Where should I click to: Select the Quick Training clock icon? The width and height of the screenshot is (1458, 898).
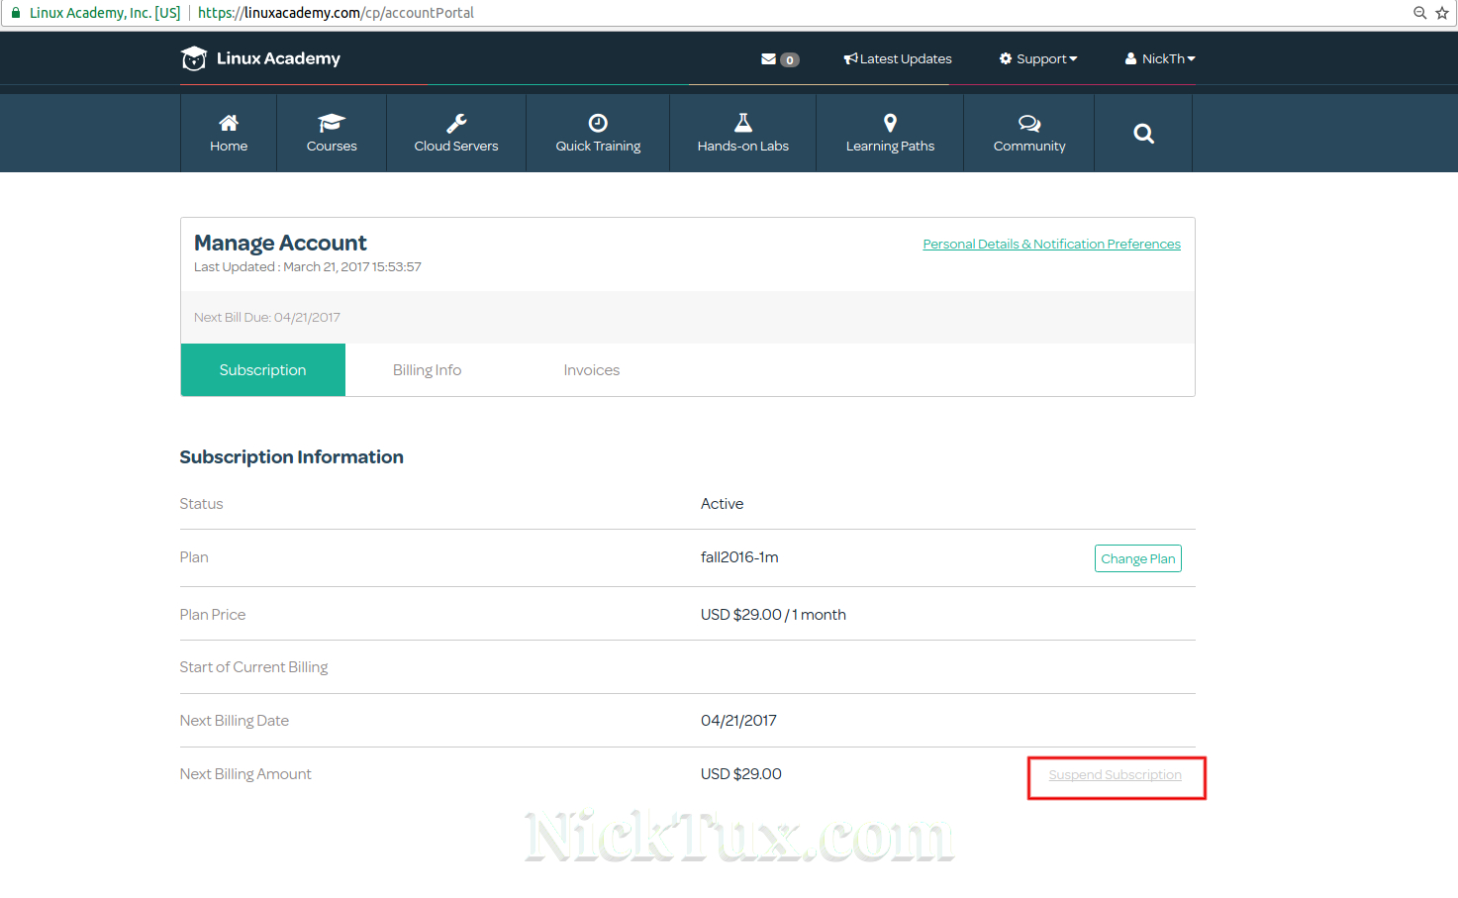(x=598, y=123)
